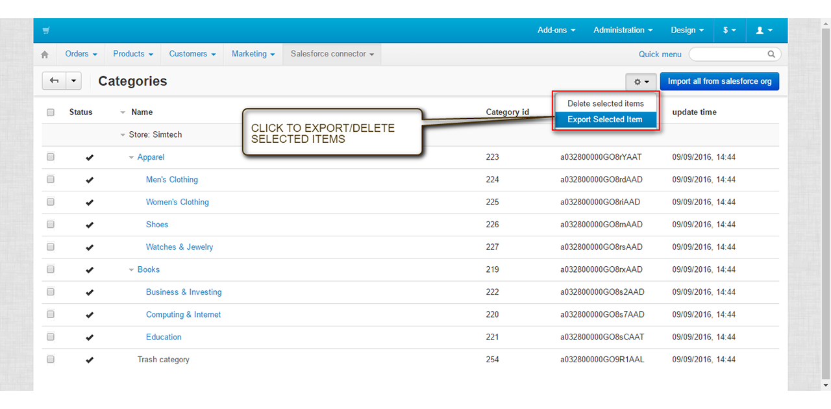
Task: Click the status checkmark for Trash category
Action: pyautogui.click(x=90, y=360)
